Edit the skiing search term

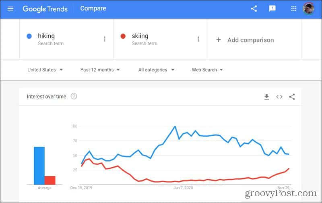(x=140, y=36)
